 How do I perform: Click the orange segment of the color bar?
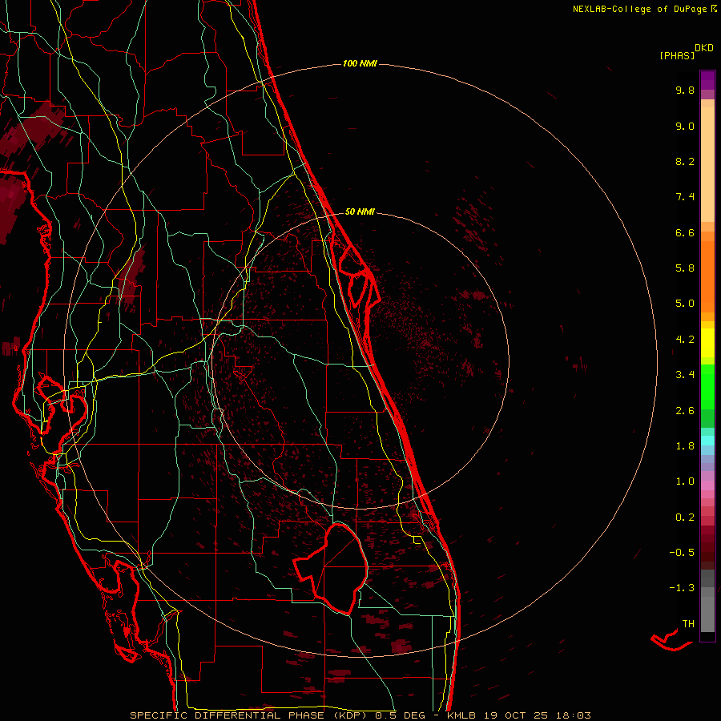[x=707, y=277]
